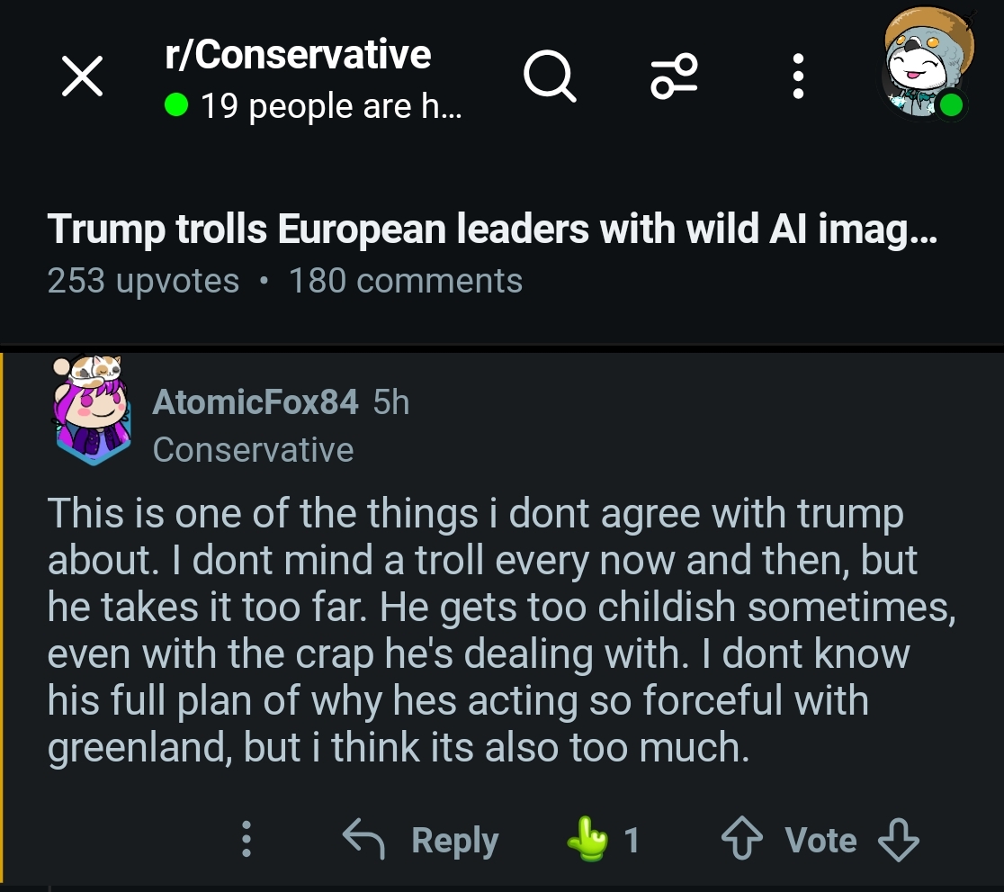Viewport: 1004px width, 892px height.
Task: Tap the Reply label on the comment
Action: click(454, 840)
